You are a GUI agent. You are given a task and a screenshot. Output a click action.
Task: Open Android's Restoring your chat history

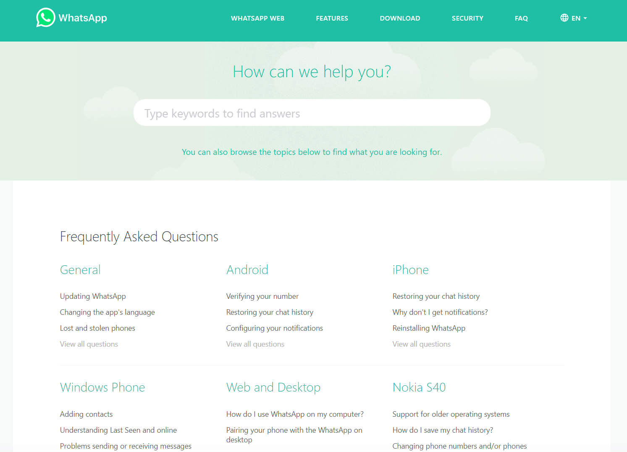click(270, 312)
